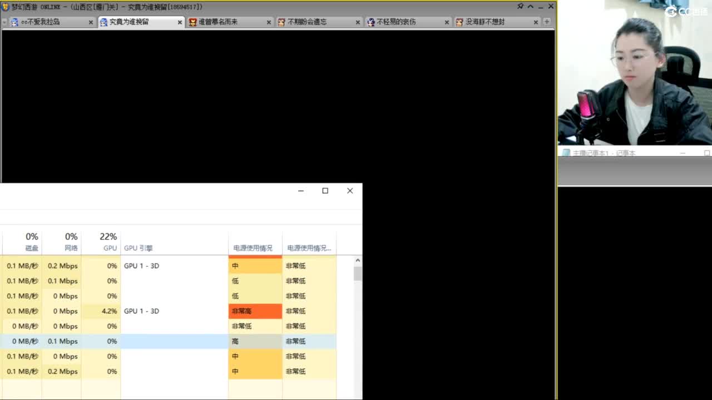Viewport: 712px width, 400px height.
Task: Click the process list scrollbar thumb
Action: [x=358, y=273]
